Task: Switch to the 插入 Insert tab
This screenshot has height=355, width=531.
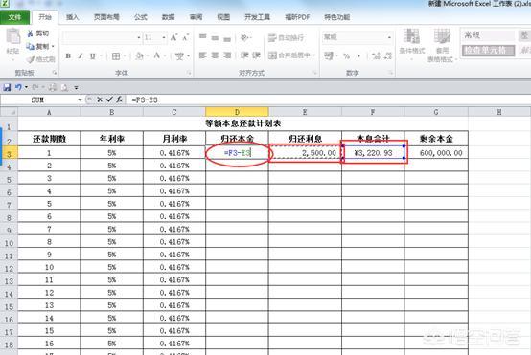Action: pos(72,17)
